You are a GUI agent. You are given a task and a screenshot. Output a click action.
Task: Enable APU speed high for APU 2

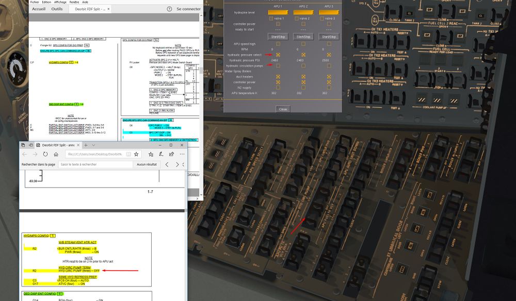click(303, 44)
